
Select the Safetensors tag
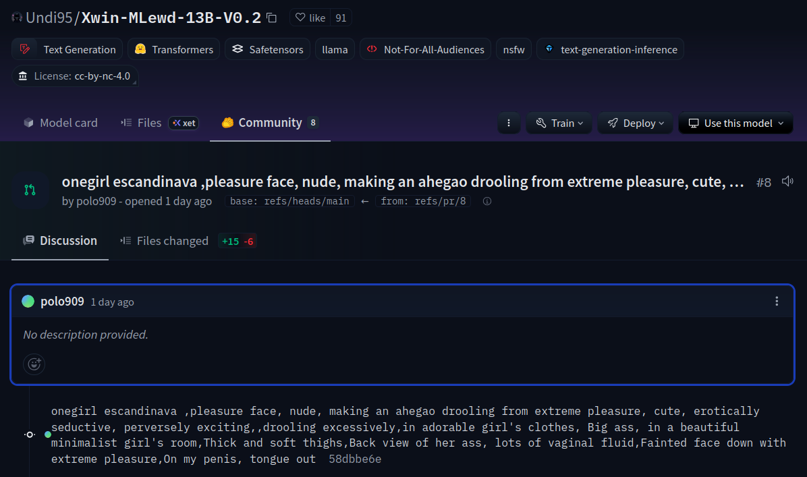(267, 49)
